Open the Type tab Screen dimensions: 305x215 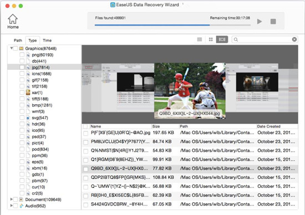tap(33, 40)
